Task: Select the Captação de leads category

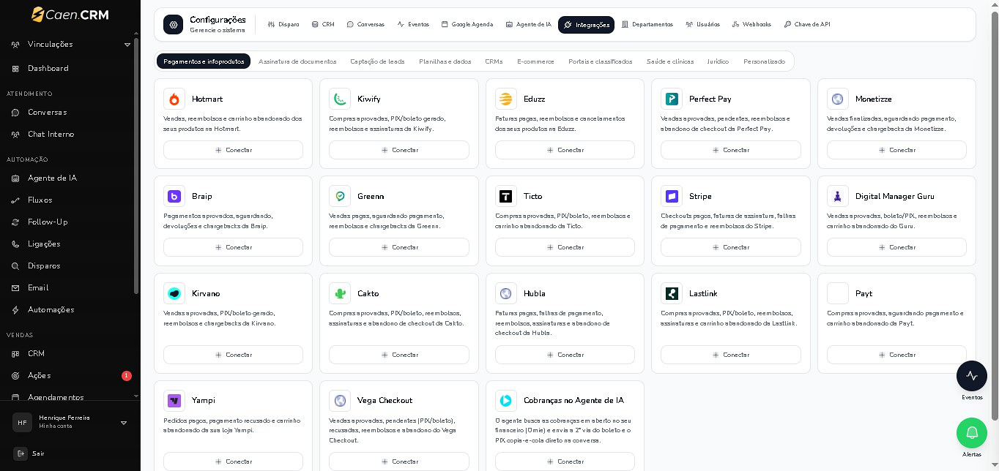Action: click(377, 61)
